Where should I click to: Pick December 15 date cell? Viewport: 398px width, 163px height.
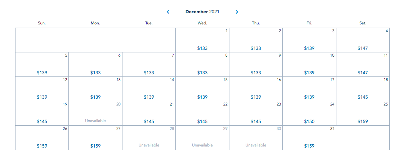click(202, 89)
